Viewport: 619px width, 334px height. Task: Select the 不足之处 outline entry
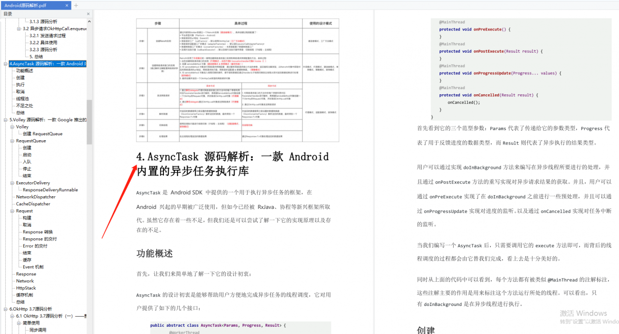(25, 106)
